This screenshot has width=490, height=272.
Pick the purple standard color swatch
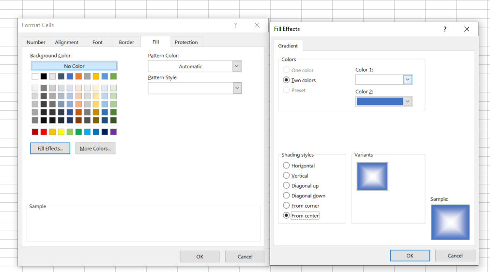(x=113, y=132)
